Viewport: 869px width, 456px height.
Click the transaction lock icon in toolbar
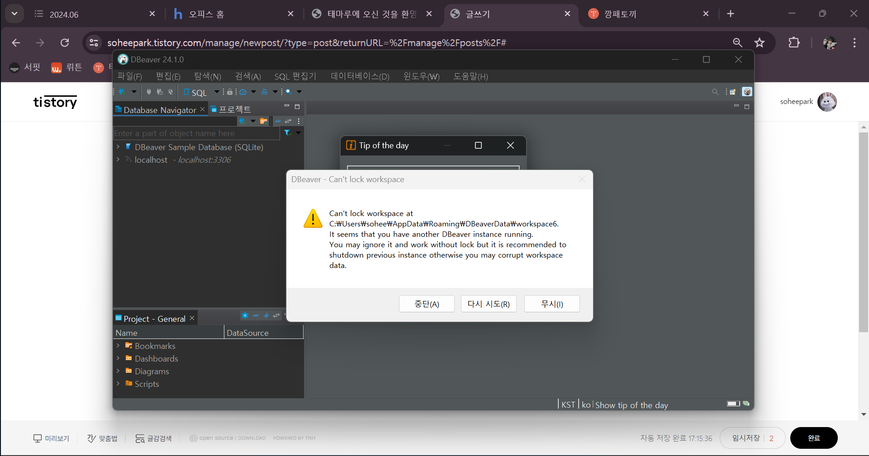pos(230,92)
